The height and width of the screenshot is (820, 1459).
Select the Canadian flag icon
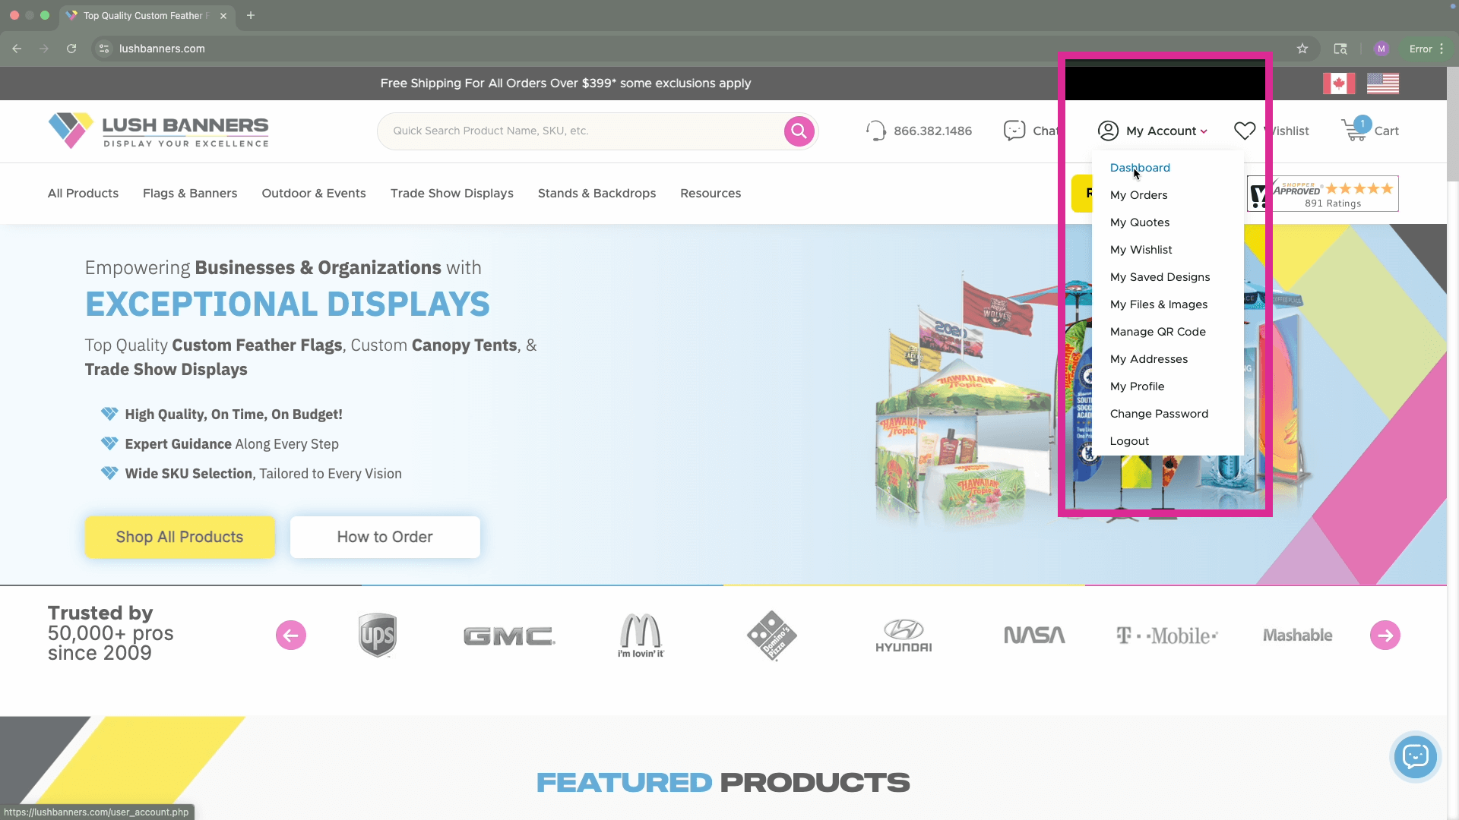1338,84
